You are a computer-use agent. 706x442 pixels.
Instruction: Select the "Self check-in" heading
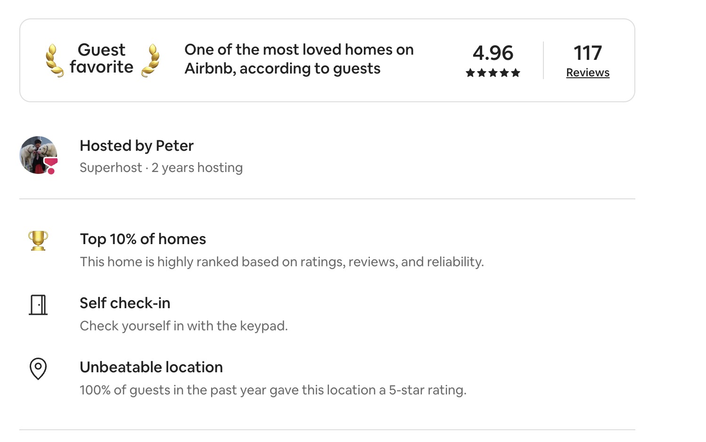(125, 303)
